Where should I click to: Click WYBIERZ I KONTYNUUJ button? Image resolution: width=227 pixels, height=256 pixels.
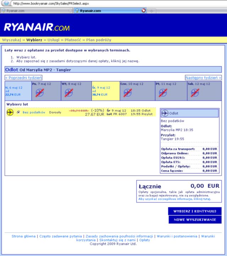(x=195, y=211)
